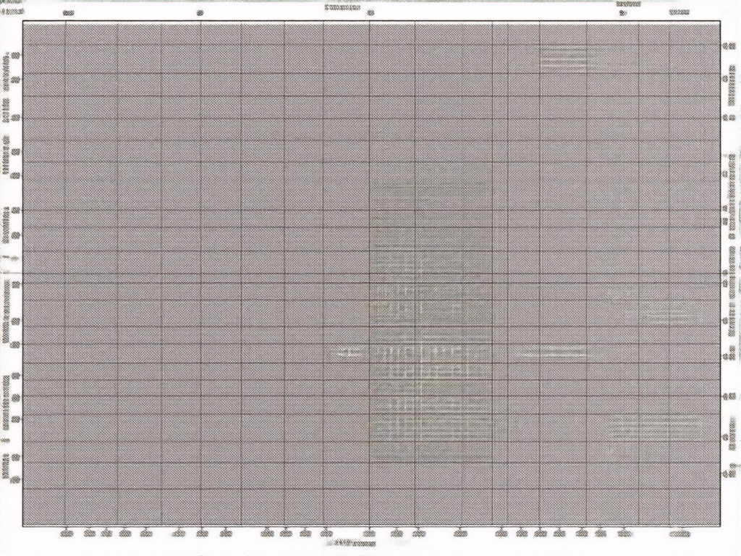Select the rightmost tick label on the bottom axis
This screenshot has height=556, width=741.
680,534
